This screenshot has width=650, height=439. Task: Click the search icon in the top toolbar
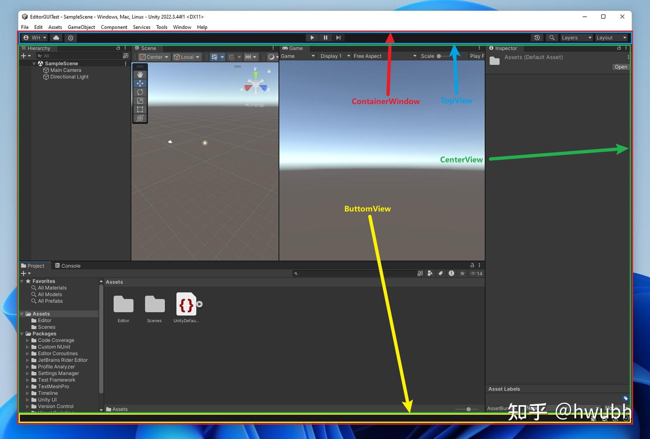click(x=552, y=37)
